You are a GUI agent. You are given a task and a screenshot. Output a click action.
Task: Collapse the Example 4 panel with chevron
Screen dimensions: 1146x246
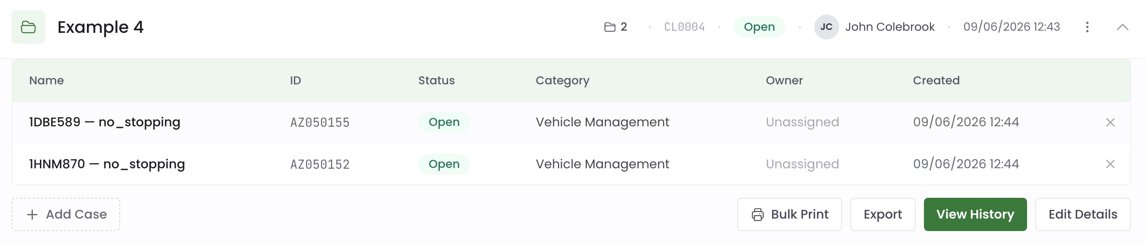pyautogui.click(x=1122, y=27)
